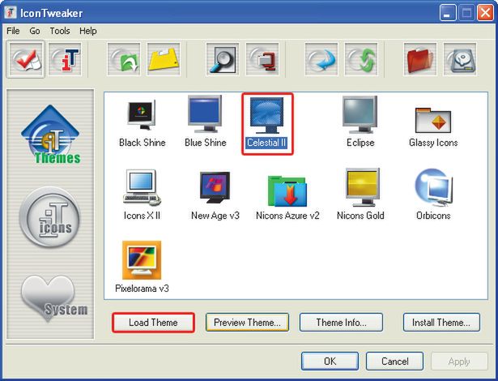Select the Icons X II theme

point(142,195)
